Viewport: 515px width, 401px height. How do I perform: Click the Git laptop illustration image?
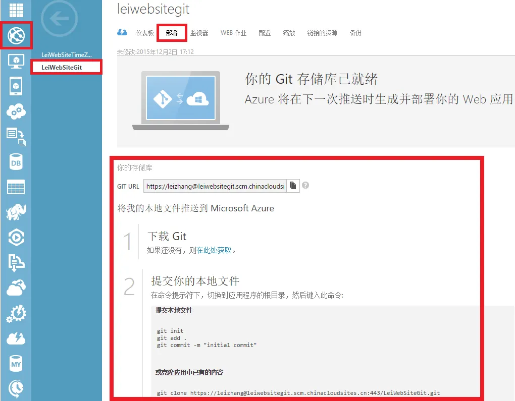[x=181, y=100]
